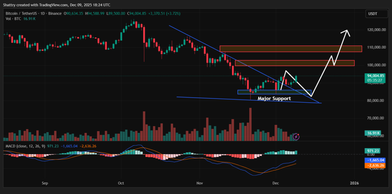Click the orange -2,636.26 MACD scale label

pyautogui.click(x=376, y=165)
